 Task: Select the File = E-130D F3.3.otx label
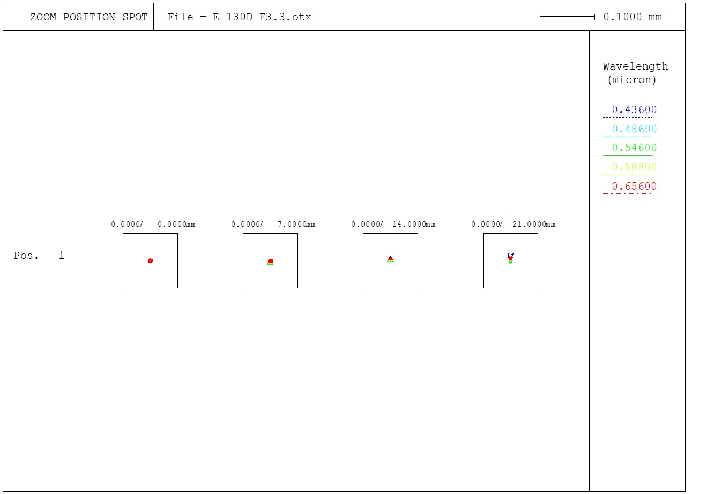tap(239, 17)
